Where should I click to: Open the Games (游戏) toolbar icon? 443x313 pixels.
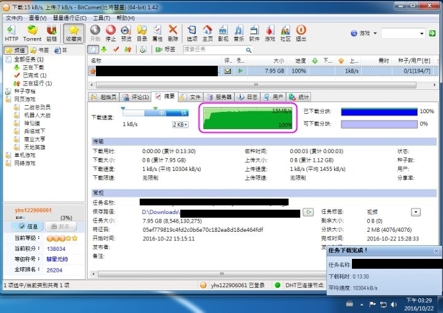(x=270, y=33)
